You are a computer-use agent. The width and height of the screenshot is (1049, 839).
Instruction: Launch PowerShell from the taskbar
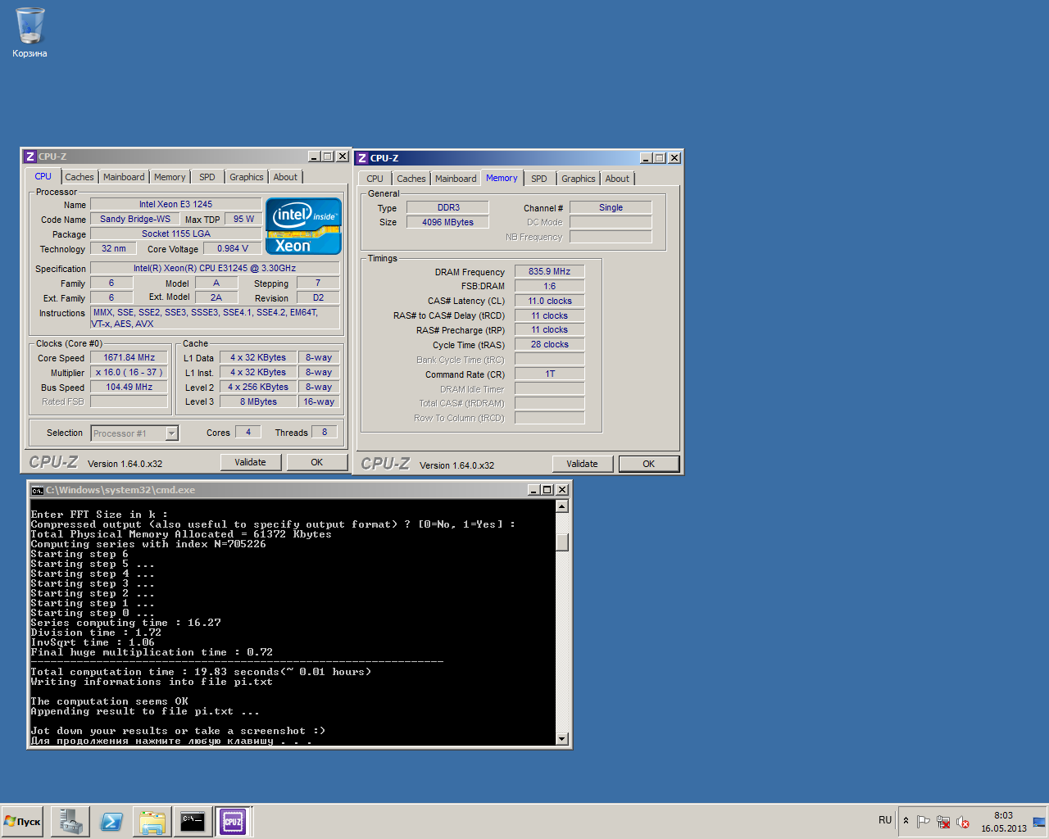(111, 821)
